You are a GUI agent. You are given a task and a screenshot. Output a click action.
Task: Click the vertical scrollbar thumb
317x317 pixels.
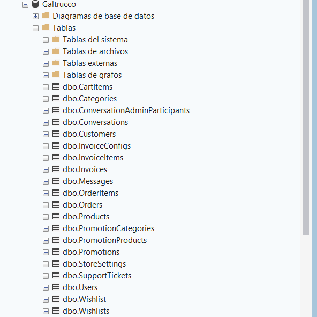click(x=306, y=117)
